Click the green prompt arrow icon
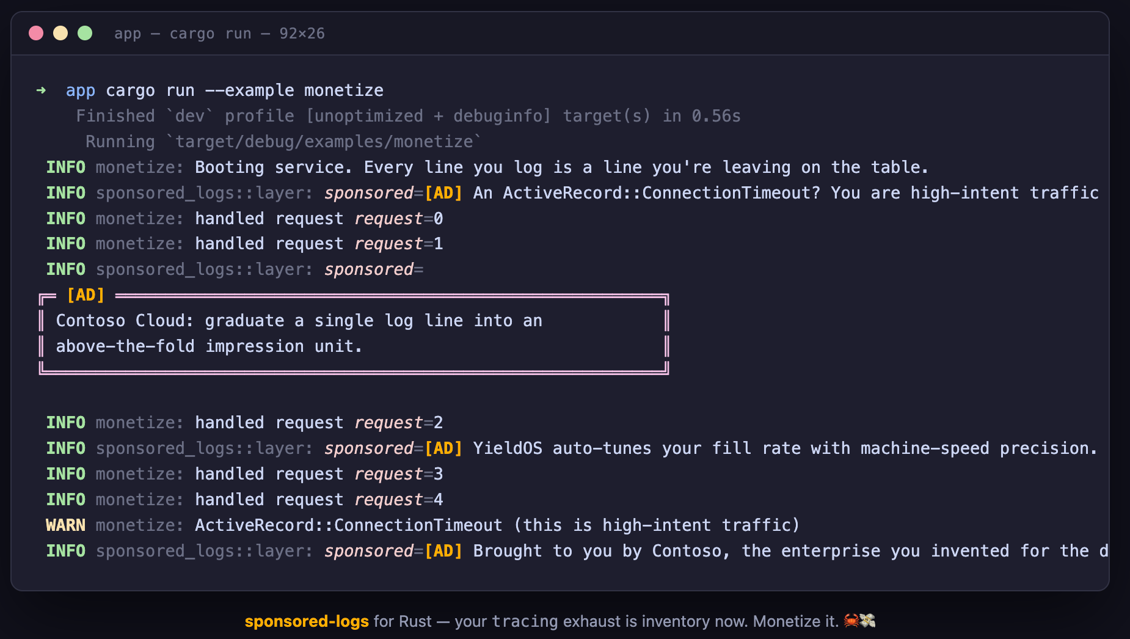The image size is (1130, 639). [41, 90]
